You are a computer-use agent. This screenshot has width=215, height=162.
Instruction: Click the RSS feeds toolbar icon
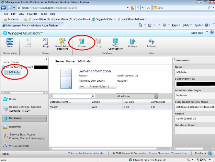click(x=150, y=25)
